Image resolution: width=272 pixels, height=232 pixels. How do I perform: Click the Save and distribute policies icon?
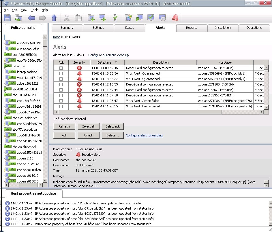[18, 18]
